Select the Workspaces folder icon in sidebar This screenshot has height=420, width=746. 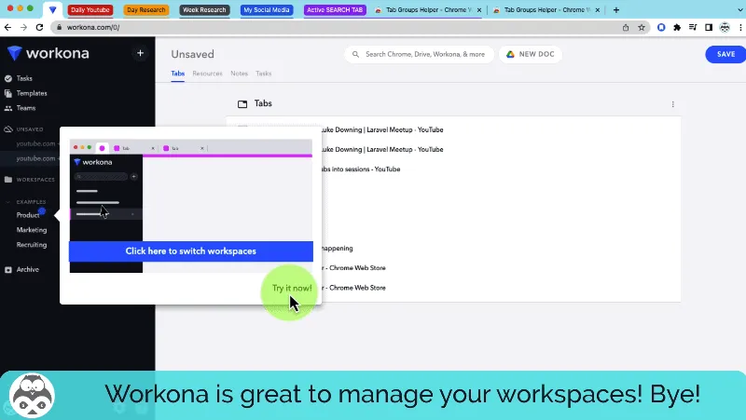click(x=8, y=180)
